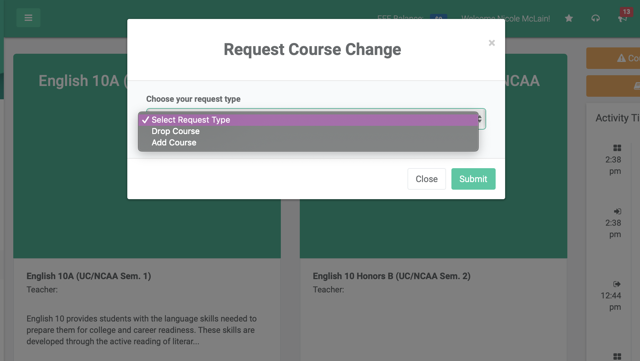Select Add Course from the dropdown
640x361 pixels.
click(x=174, y=143)
